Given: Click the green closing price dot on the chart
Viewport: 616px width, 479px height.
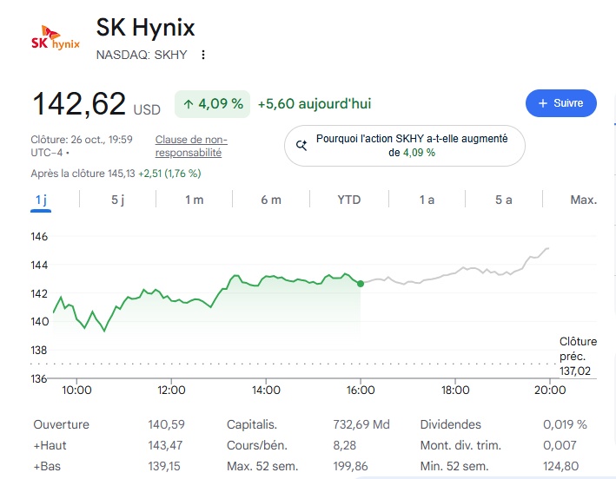Looking at the screenshot, I should [361, 284].
